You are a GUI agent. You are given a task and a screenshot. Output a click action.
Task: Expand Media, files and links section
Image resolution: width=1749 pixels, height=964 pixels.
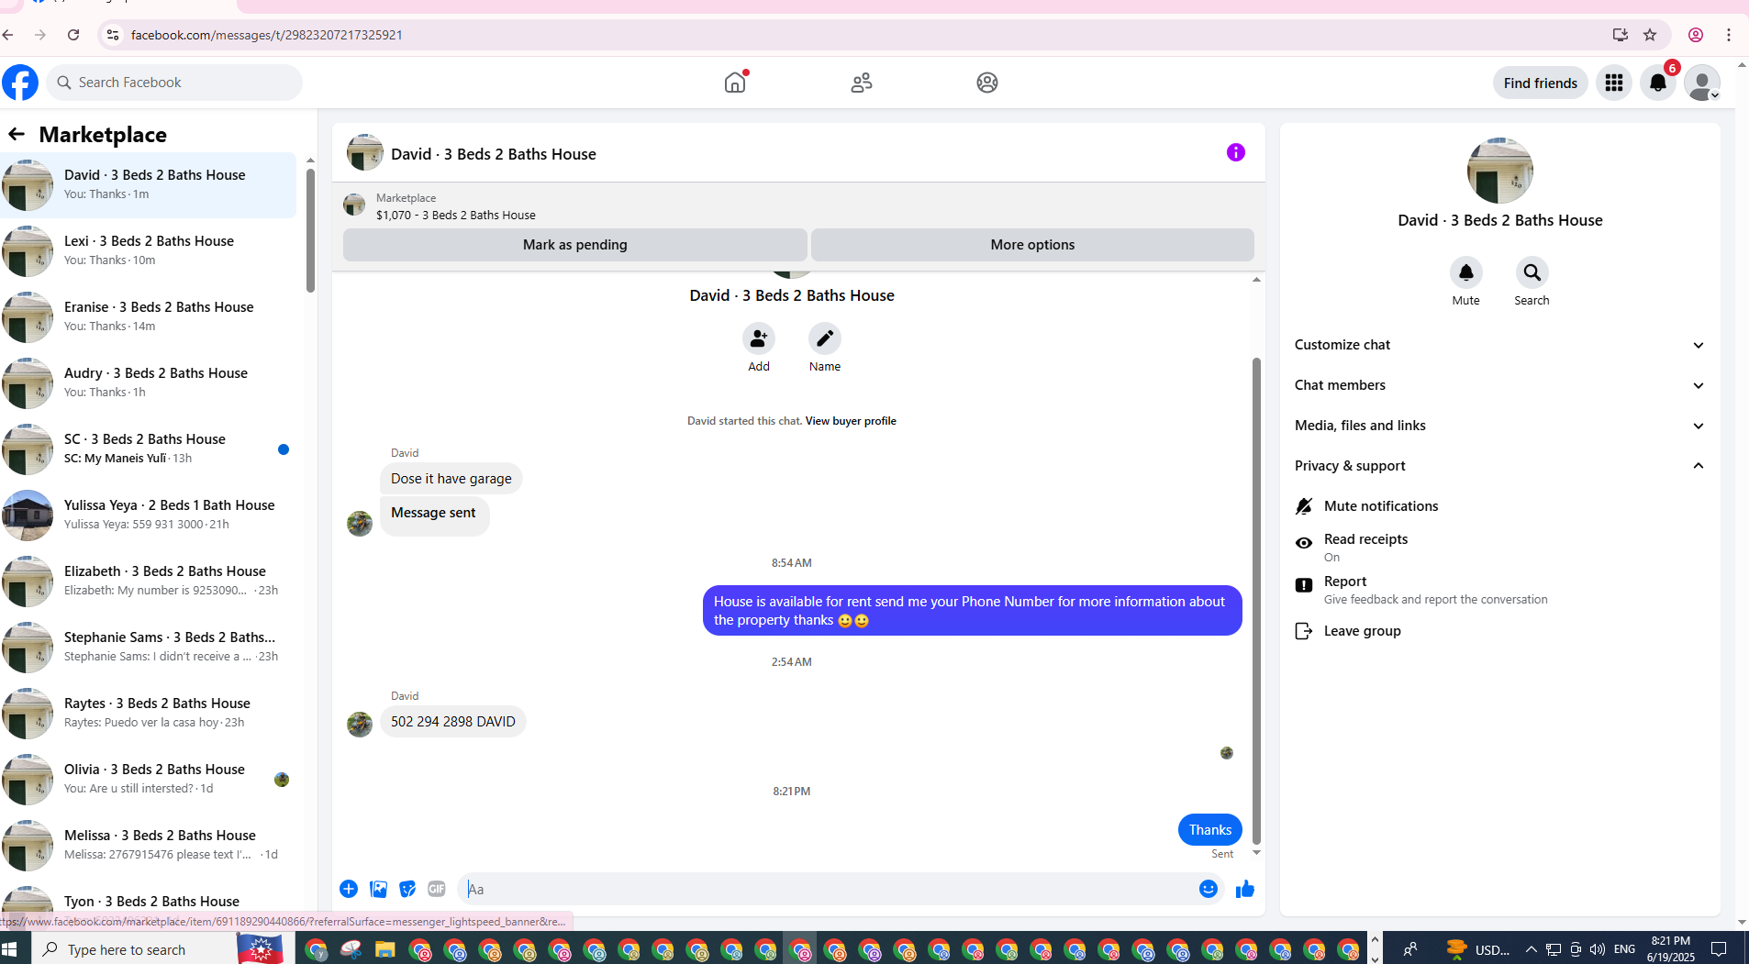click(x=1499, y=426)
